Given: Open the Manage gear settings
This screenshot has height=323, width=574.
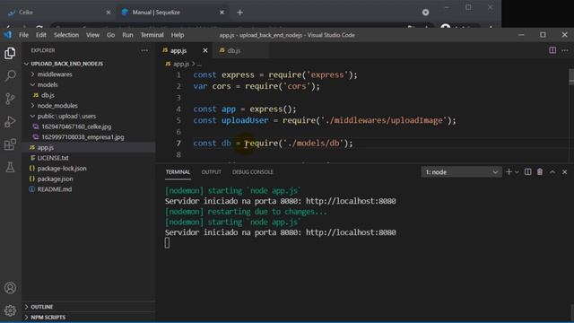Looking at the screenshot, I should pos(10,310).
